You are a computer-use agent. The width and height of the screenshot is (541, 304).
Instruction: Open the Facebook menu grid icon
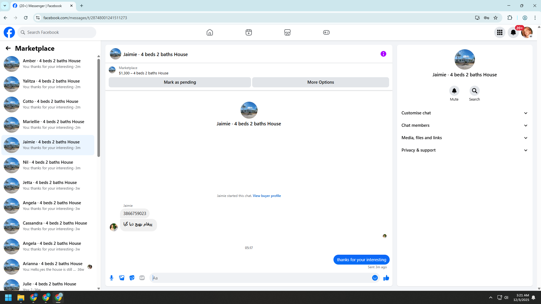pyautogui.click(x=500, y=32)
